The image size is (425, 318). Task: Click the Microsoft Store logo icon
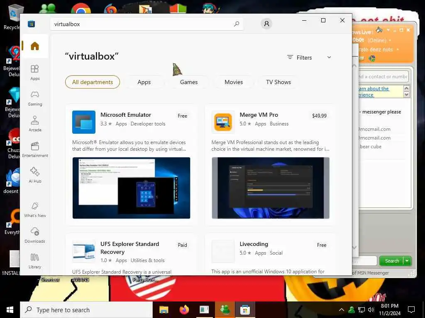(x=31, y=24)
